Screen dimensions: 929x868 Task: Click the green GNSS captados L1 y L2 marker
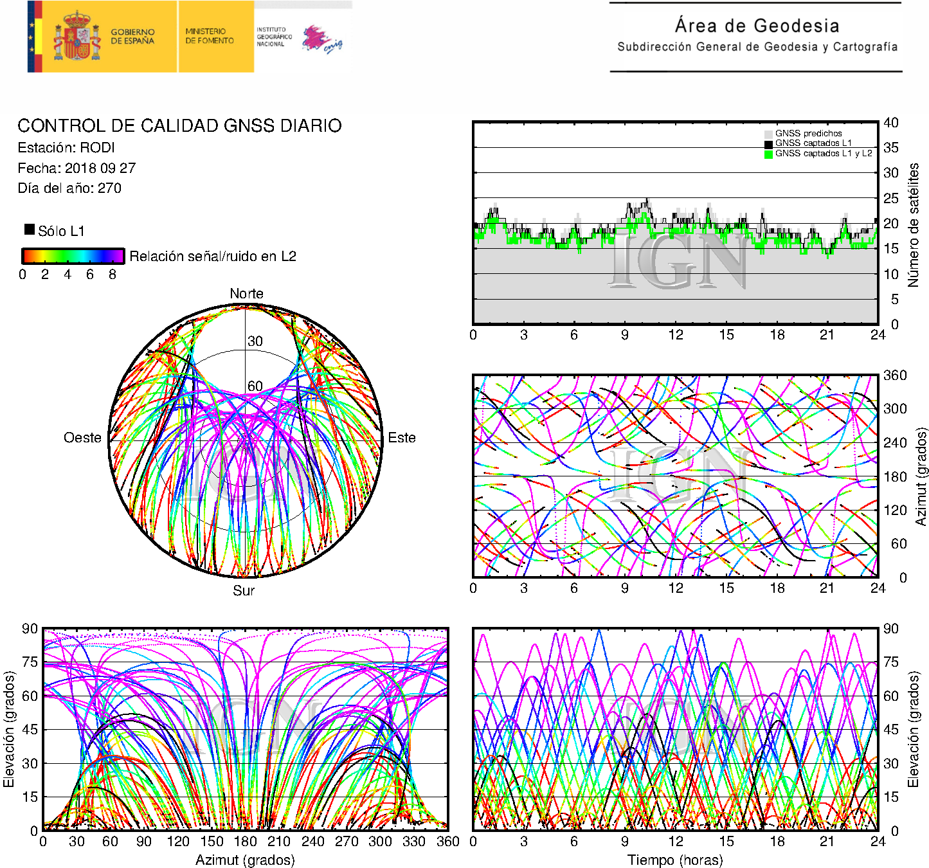(768, 154)
